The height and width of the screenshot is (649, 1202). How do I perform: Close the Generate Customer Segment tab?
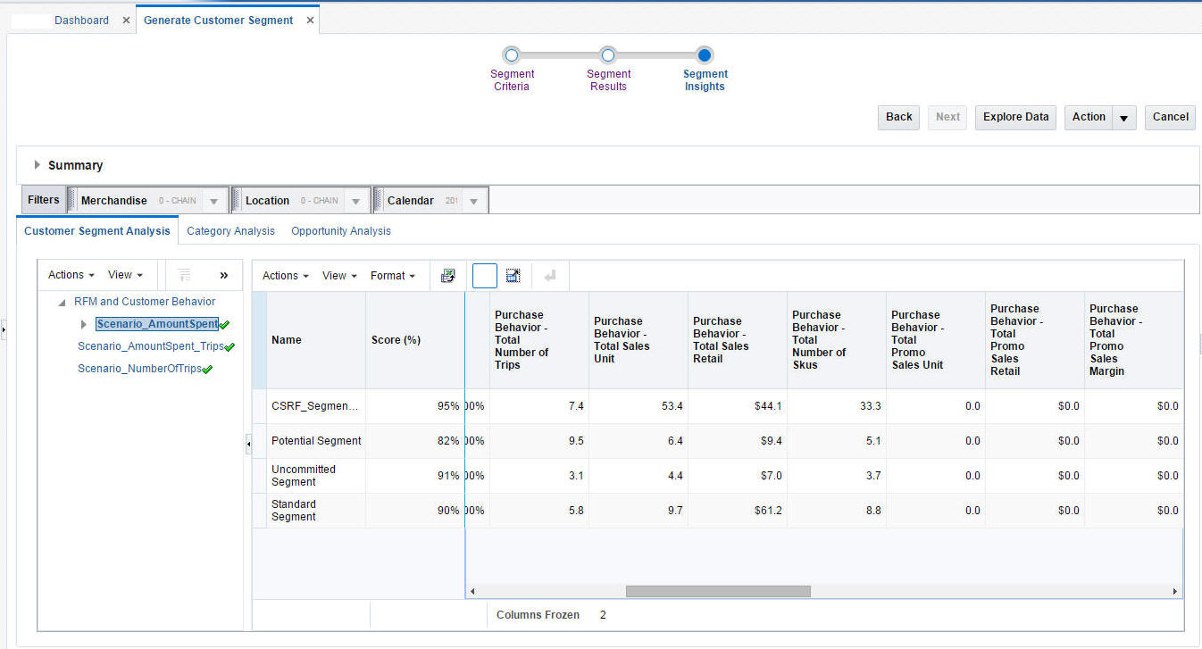point(310,20)
